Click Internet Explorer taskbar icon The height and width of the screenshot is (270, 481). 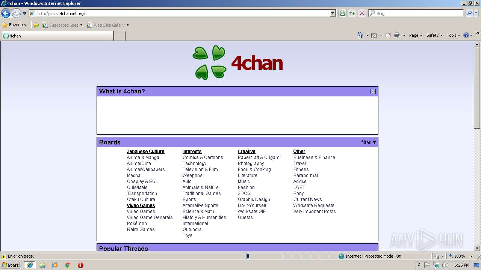click(x=30, y=265)
